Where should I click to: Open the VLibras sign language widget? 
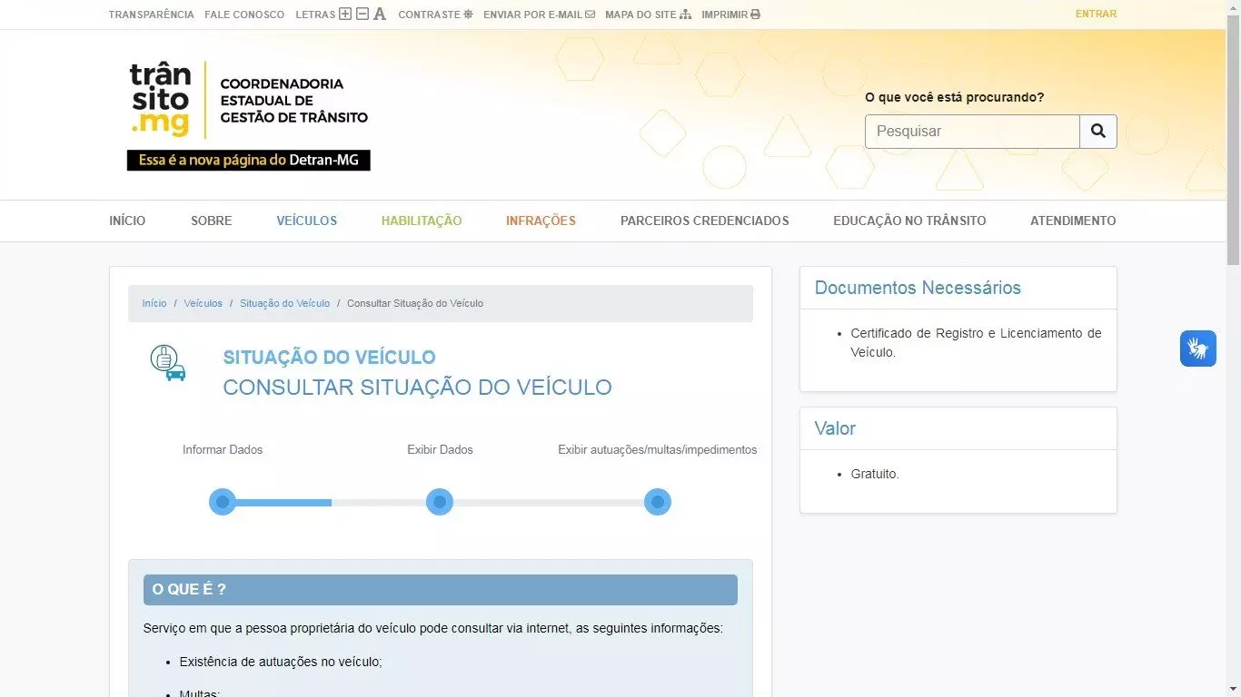[1198, 348]
